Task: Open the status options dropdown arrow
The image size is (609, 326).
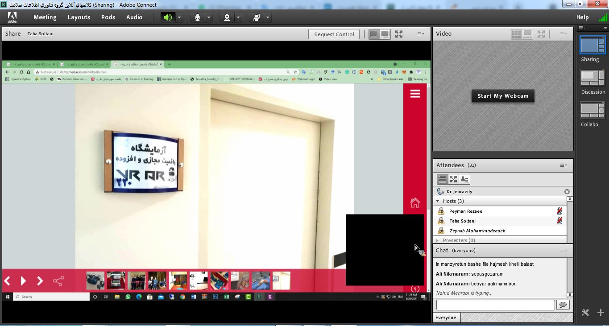Action: point(268,17)
